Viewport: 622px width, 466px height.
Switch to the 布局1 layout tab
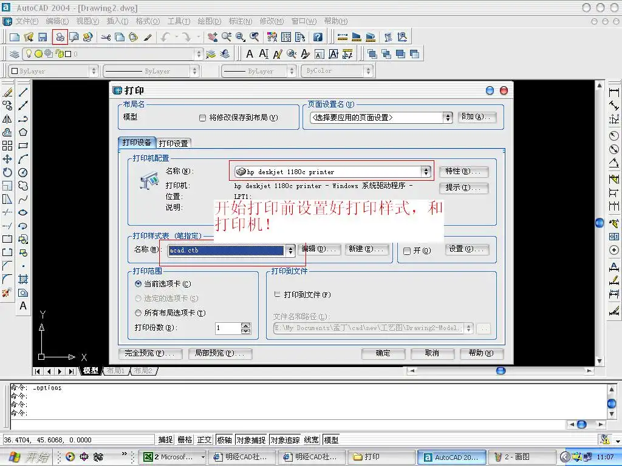tap(116, 371)
